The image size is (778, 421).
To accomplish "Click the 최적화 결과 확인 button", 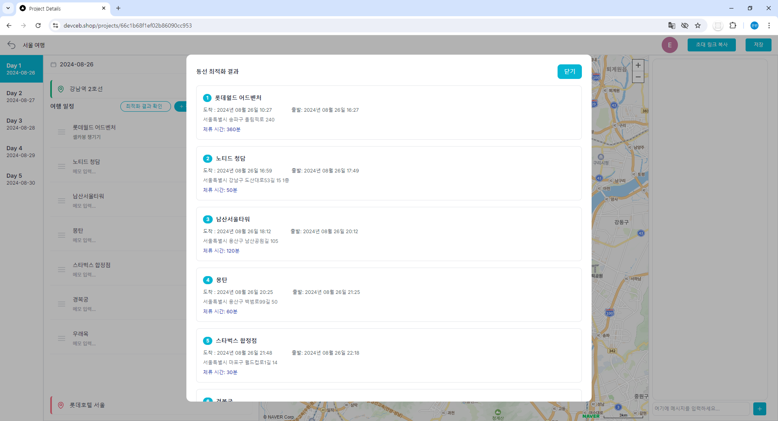I will [x=145, y=106].
